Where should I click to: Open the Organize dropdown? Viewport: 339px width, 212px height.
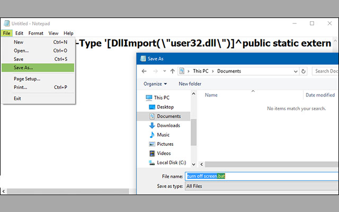pos(155,84)
